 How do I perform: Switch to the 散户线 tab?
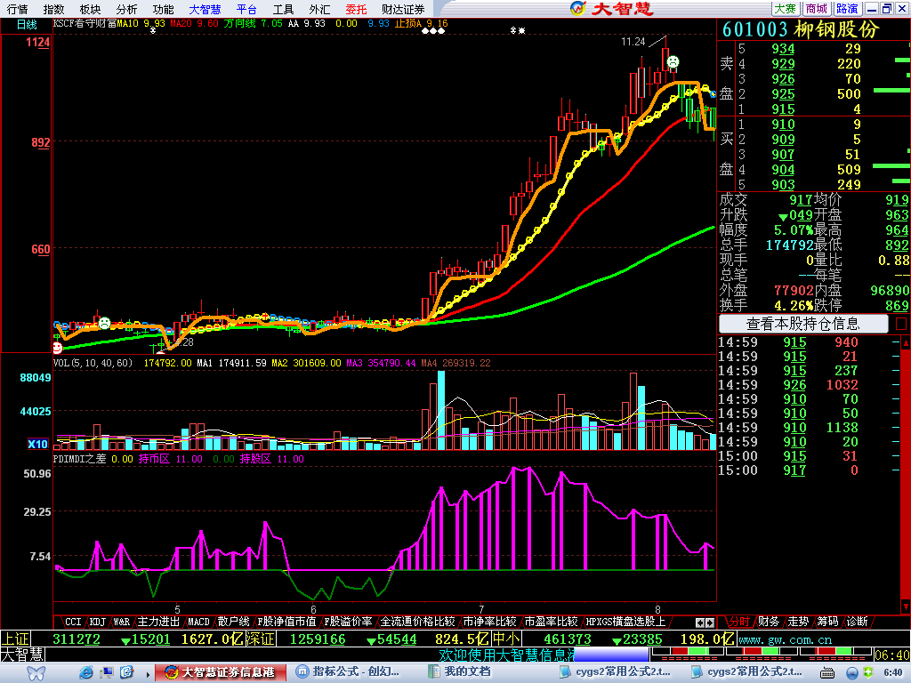pos(234,622)
